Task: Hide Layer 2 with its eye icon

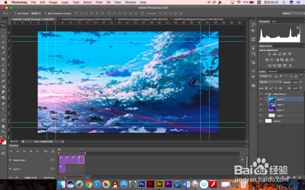Action: (261, 110)
